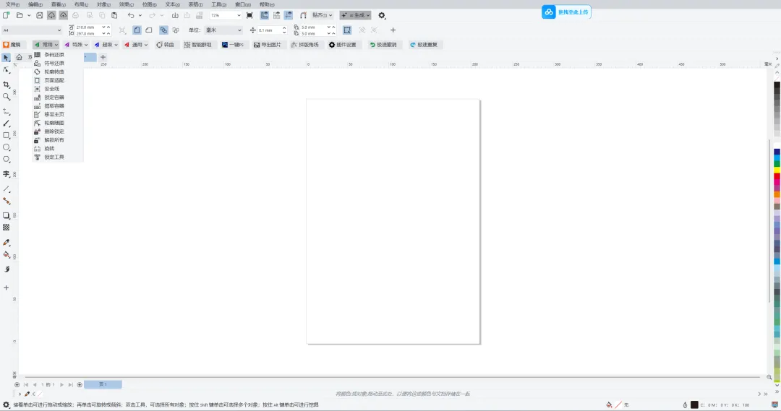Toggle show grid button
Image resolution: width=781 pixels, height=411 pixels.
(276, 15)
